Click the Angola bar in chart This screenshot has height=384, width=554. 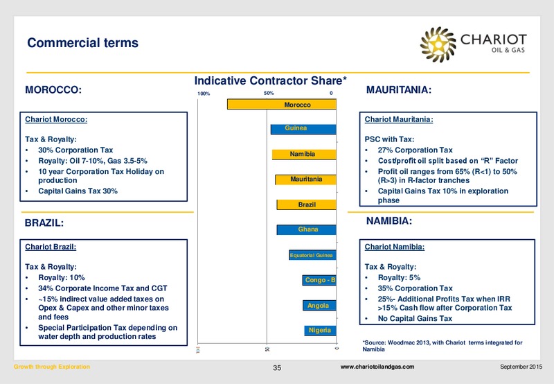click(x=319, y=306)
